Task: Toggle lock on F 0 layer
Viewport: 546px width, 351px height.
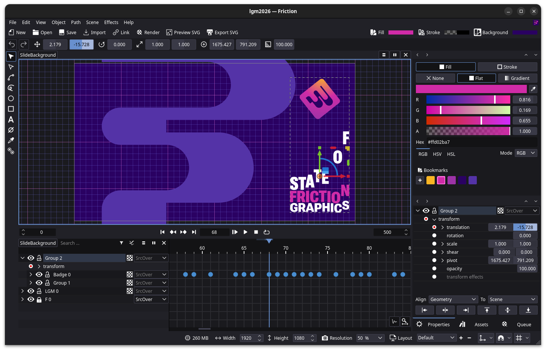Action: pyautogui.click(x=39, y=299)
